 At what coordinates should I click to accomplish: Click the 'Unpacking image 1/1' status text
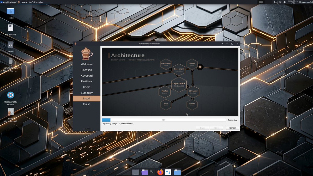click(x=117, y=124)
